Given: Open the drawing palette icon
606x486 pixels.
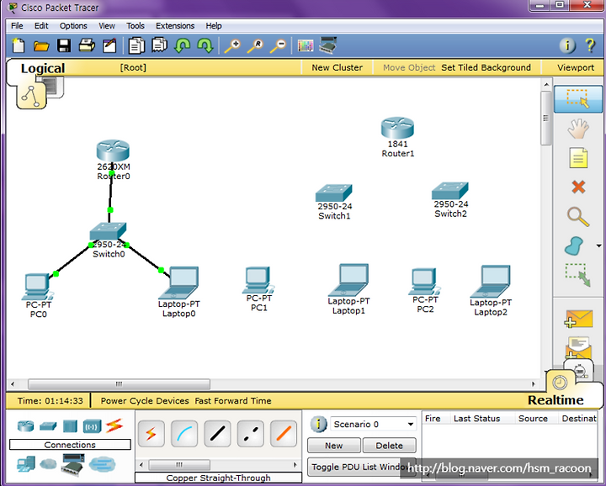Looking at the screenshot, I should pyautogui.click(x=306, y=46).
